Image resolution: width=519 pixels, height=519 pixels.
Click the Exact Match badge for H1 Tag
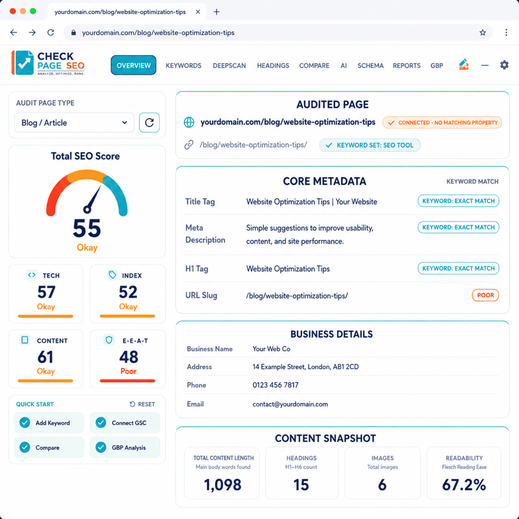coord(458,268)
